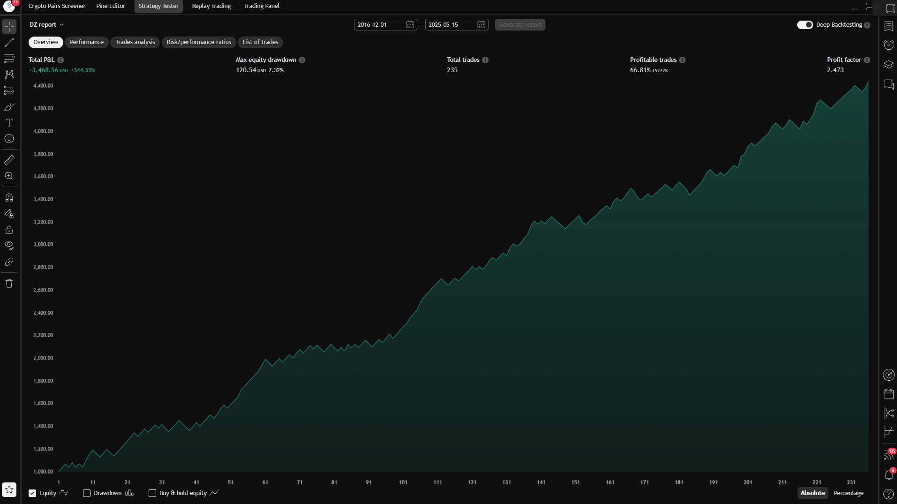Enable the Drawdown checkbox
This screenshot has height=504, width=897.
pos(87,493)
